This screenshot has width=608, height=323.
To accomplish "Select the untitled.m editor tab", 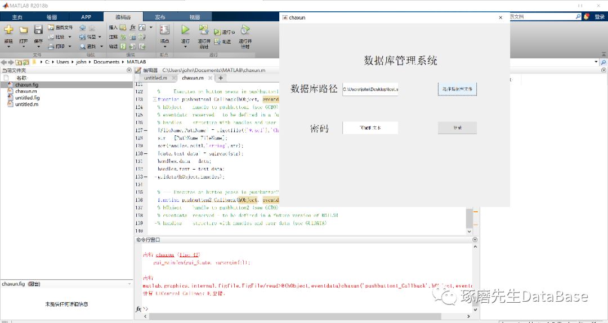I will 155,78.
